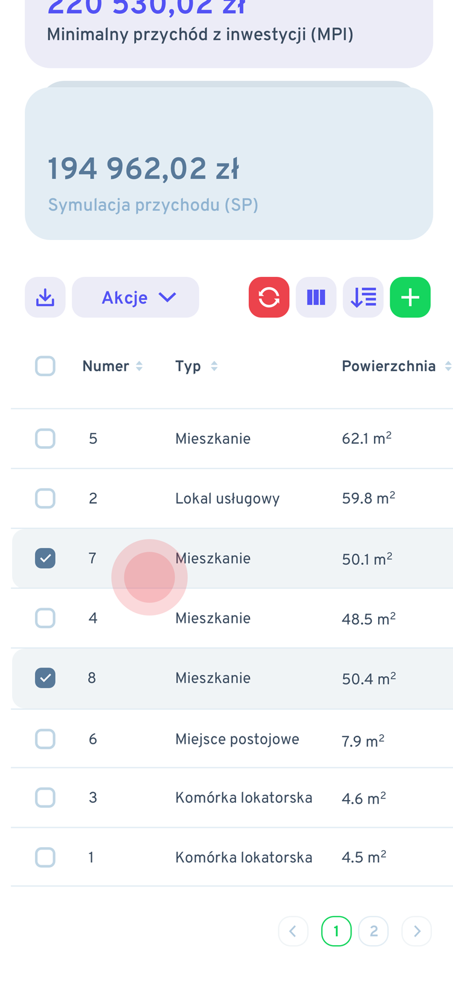Sort by Powierzchnia column header
453x982 pixels.
[x=389, y=366]
